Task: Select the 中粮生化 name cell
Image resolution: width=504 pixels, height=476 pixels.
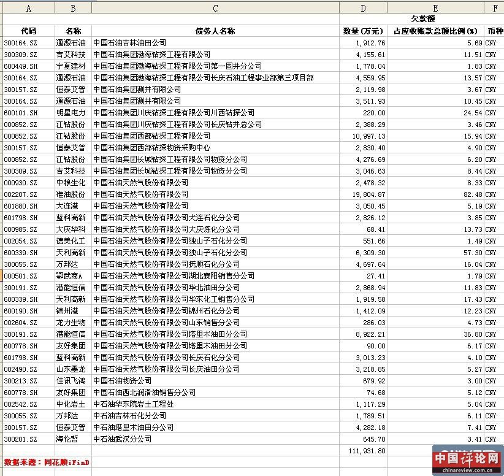Action: pyautogui.click(x=74, y=183)
